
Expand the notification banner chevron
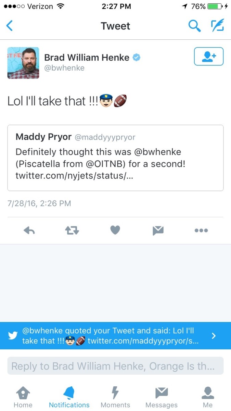[x=214, y=336]
